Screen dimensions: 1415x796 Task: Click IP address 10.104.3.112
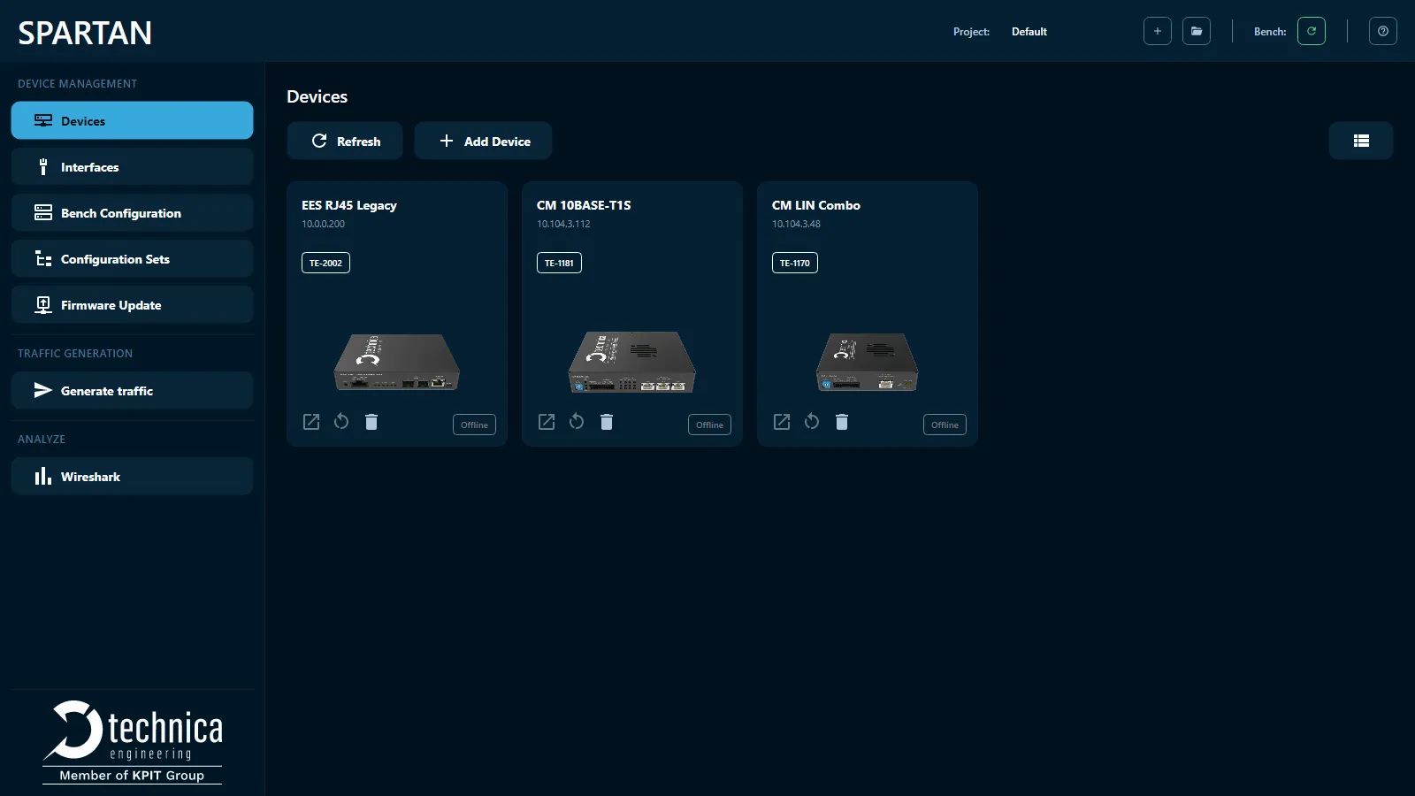pos(563,224)
